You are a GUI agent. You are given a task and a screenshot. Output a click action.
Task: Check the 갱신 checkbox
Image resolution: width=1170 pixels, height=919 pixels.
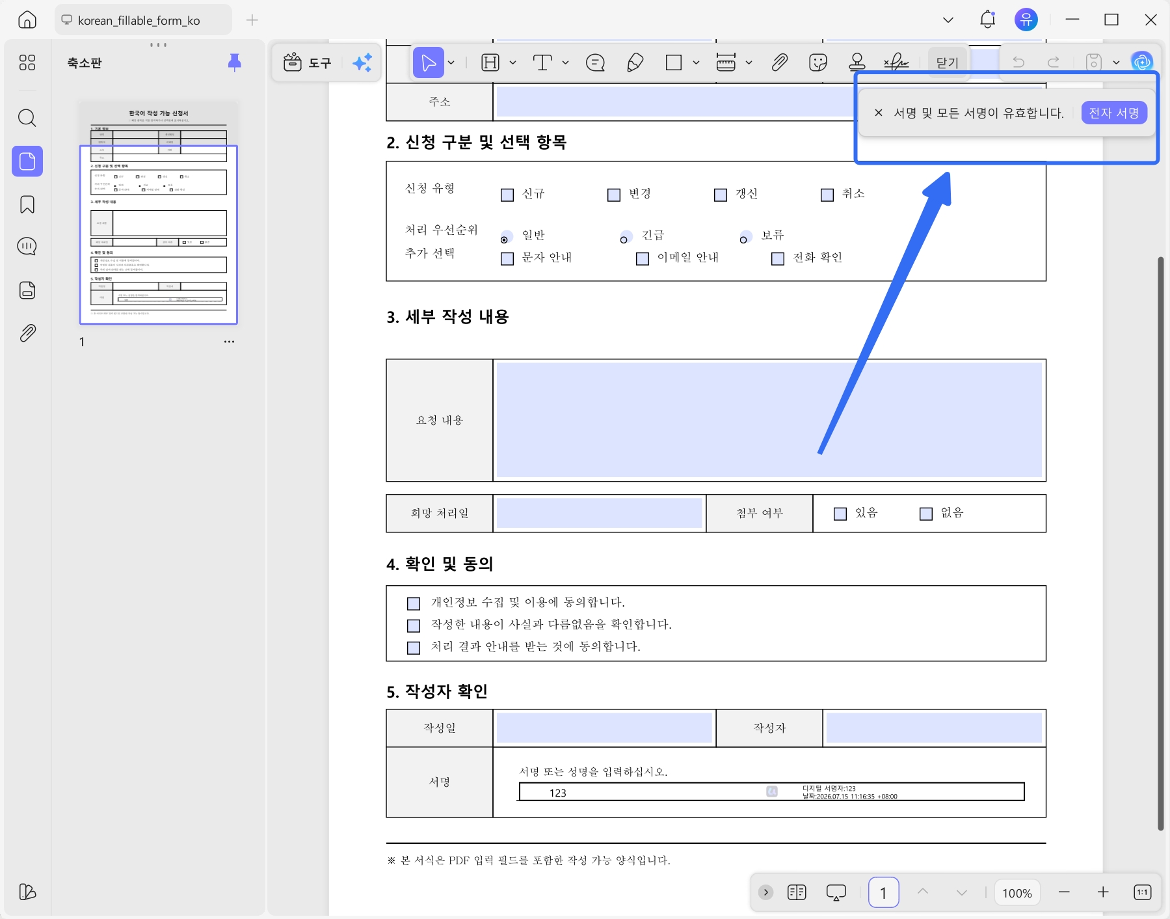click(721, 195)
